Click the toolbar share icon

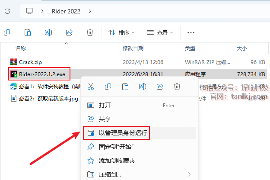point(69,32)
